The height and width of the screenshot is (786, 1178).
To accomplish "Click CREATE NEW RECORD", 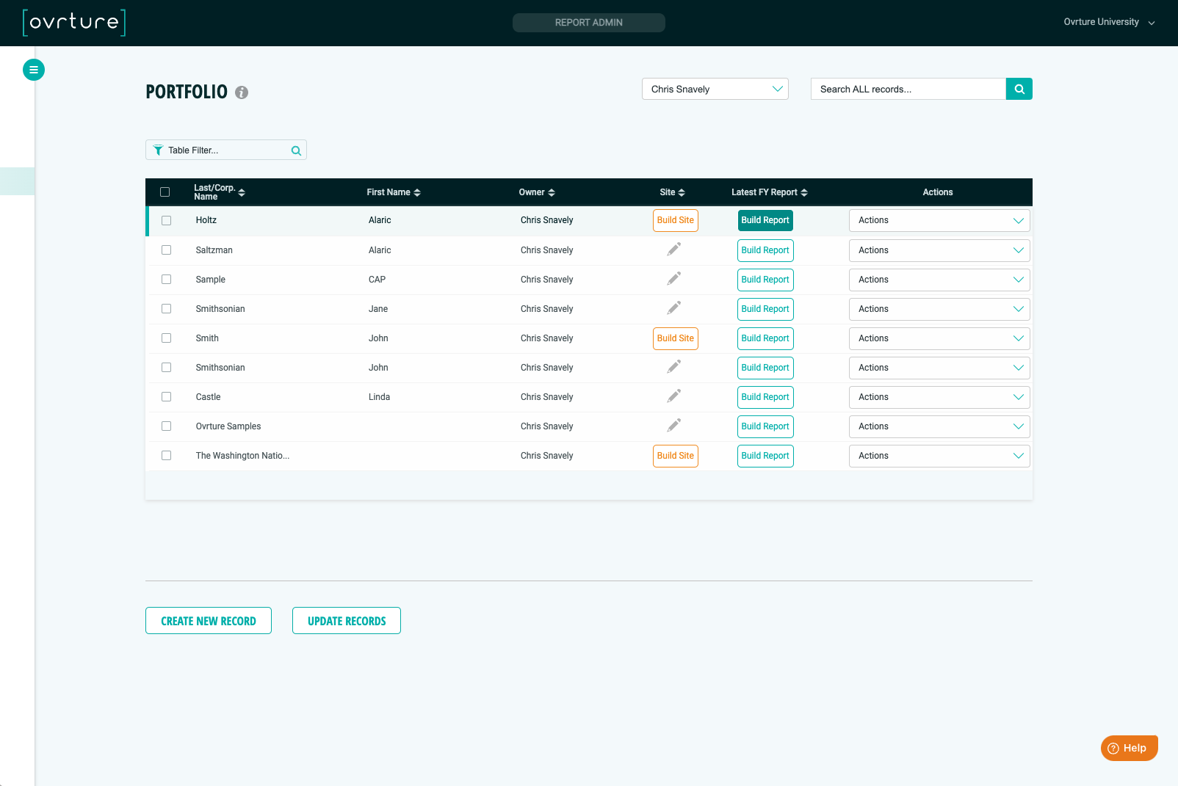I will (x=208, y=620).
